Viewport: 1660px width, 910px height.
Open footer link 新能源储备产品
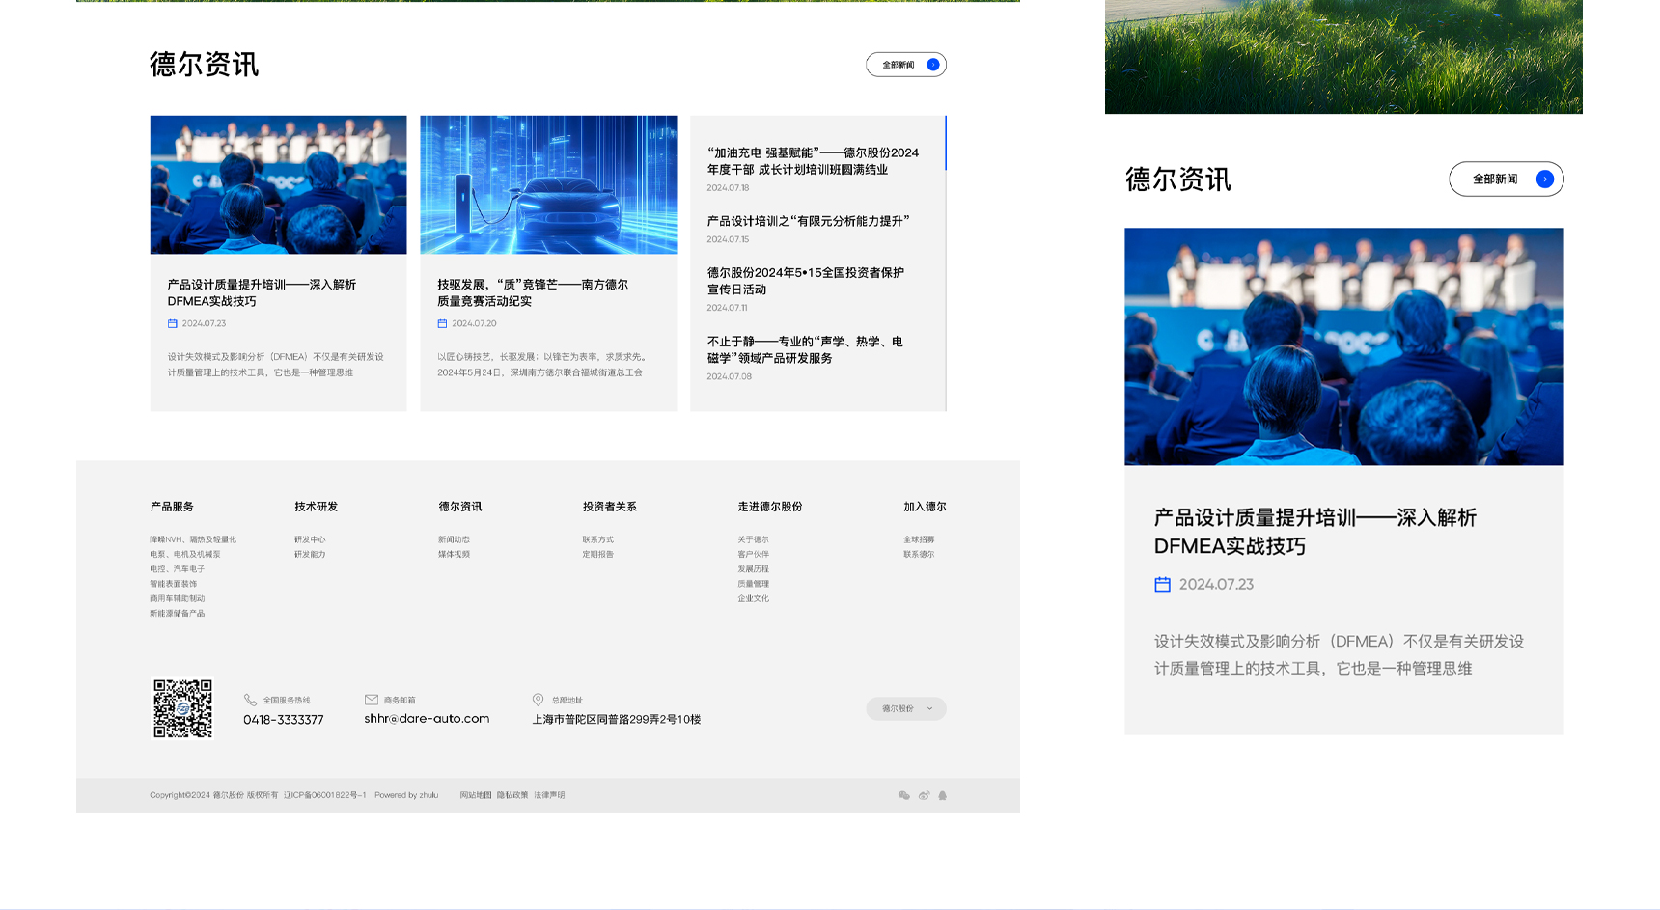(x=177, y=613)
